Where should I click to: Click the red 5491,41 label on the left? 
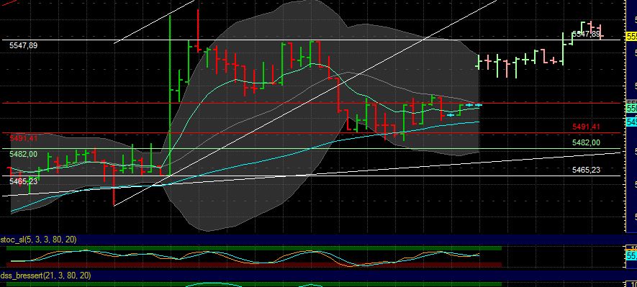pos(23,139)
